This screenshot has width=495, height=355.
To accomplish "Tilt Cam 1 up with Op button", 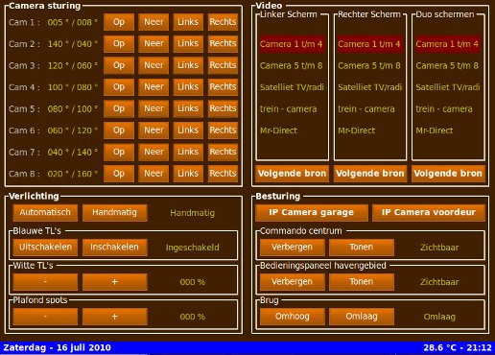I will point(119,22).
